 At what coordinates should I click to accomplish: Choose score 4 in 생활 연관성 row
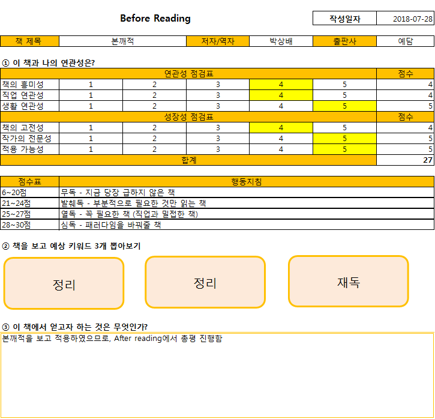[281, 106]
